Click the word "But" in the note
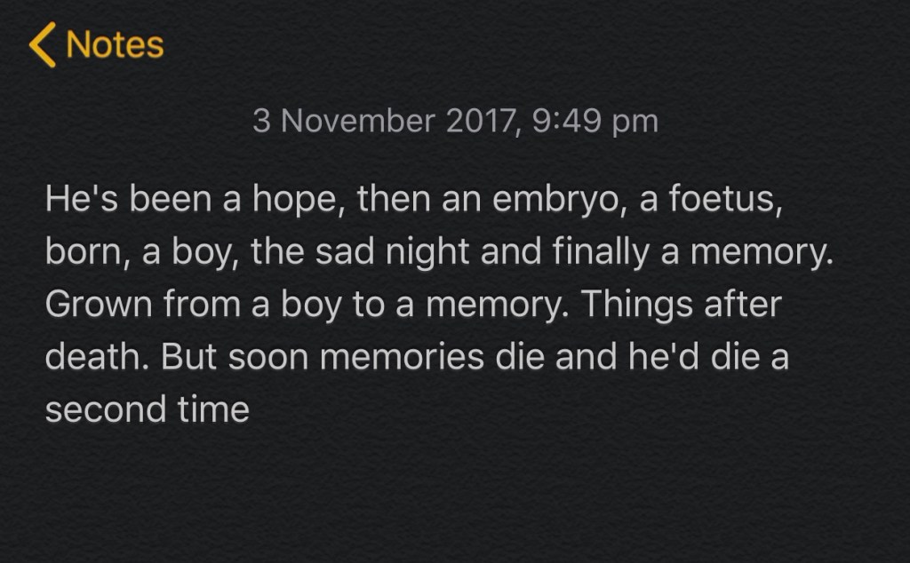 coord(191,358)
